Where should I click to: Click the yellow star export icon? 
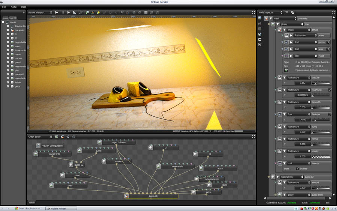[x=98, y=12]
